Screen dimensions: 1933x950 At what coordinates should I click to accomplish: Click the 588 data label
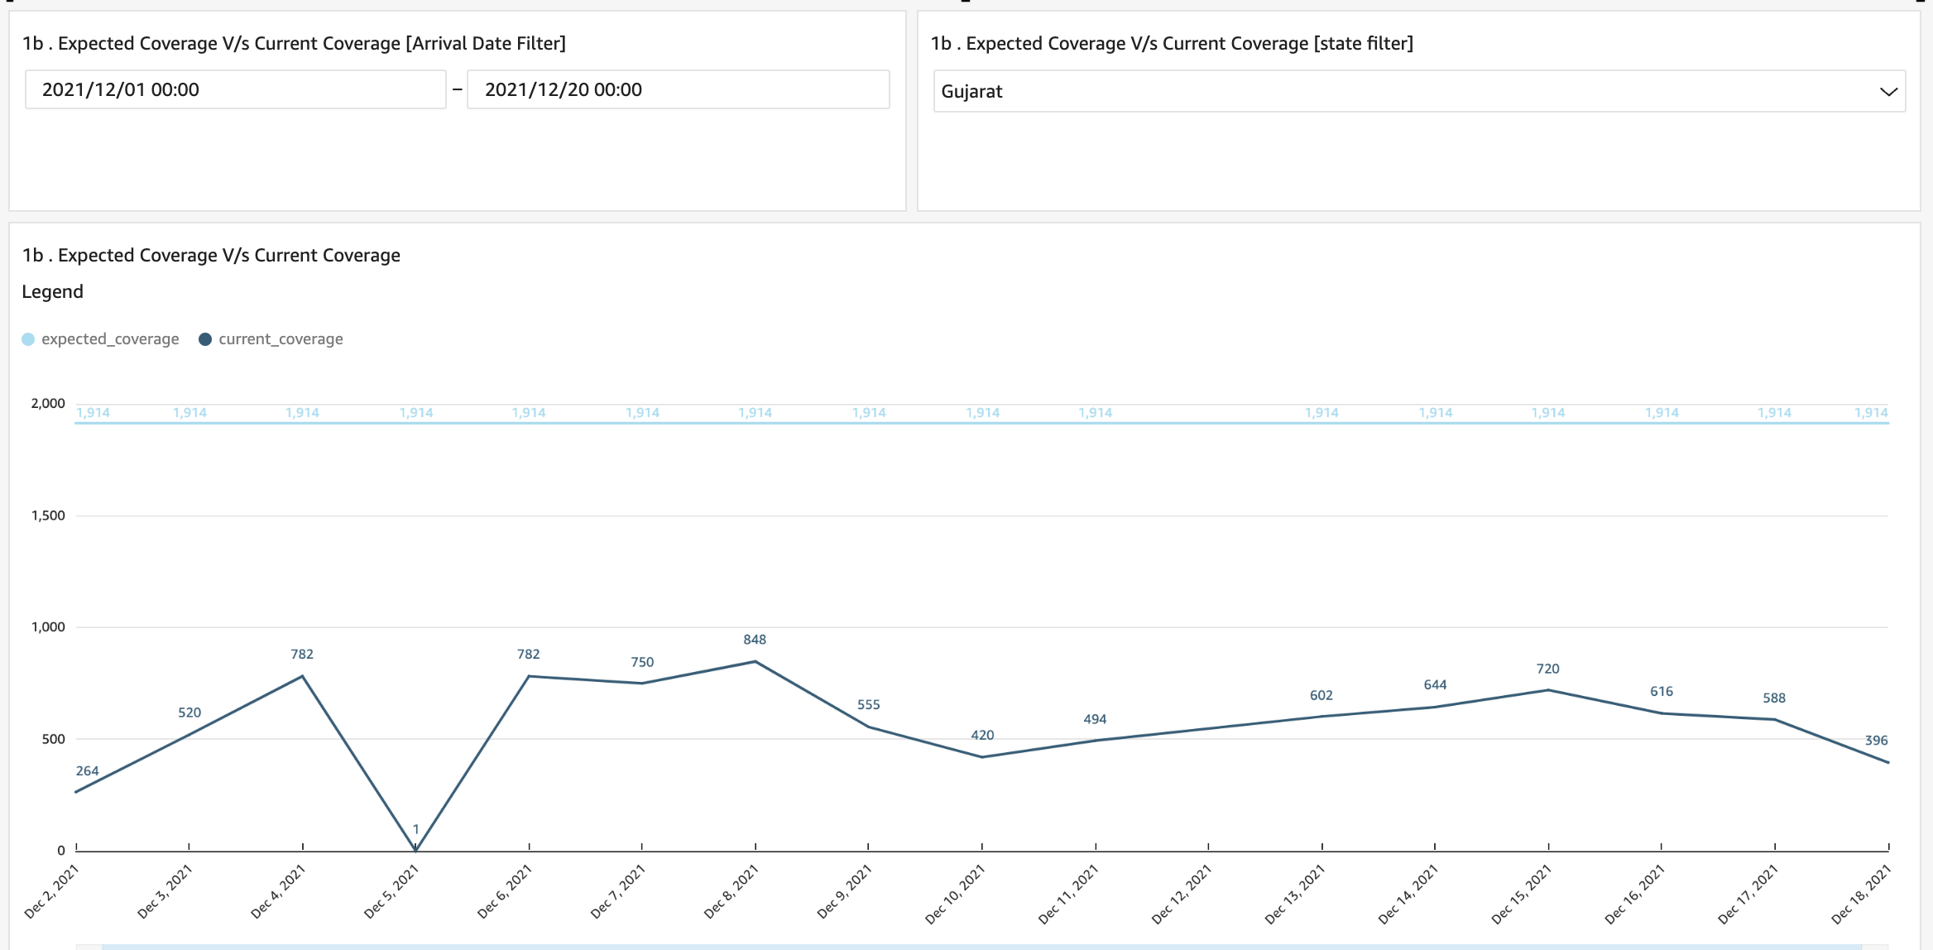1774,698
